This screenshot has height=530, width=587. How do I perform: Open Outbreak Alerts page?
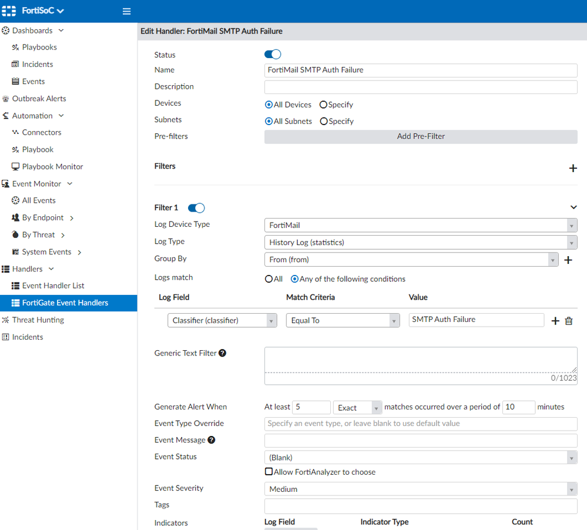pyautogui.click(x=39, y=99)
